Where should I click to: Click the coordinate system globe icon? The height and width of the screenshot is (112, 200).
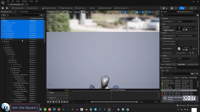coord(131,12)
